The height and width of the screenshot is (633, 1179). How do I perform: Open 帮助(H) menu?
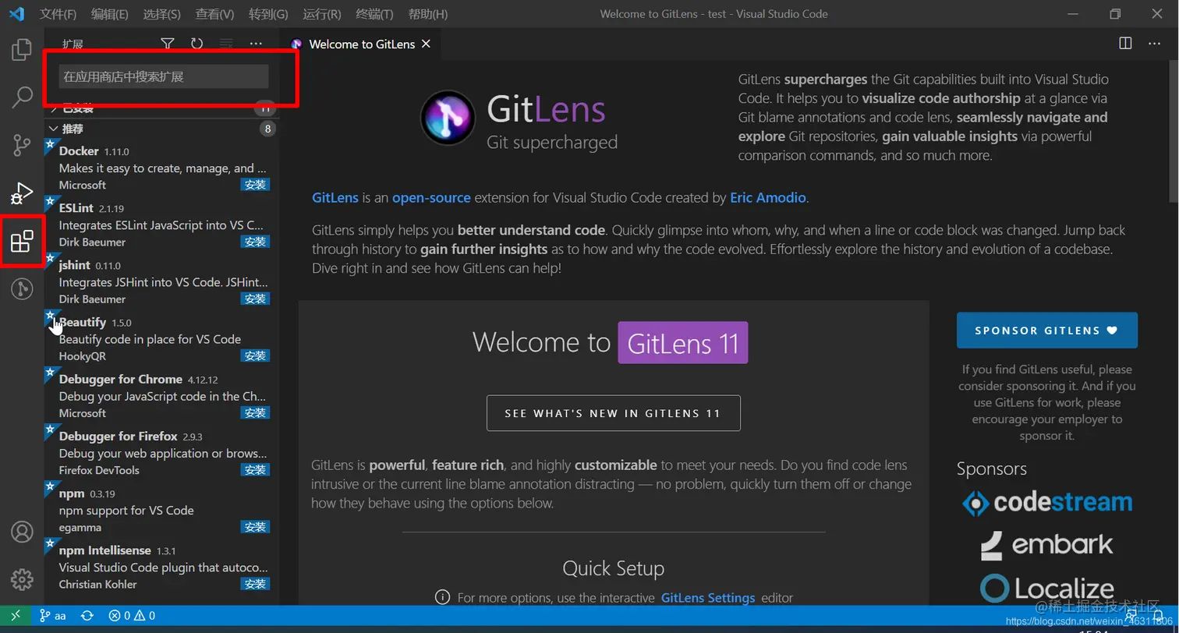(428, 14)
